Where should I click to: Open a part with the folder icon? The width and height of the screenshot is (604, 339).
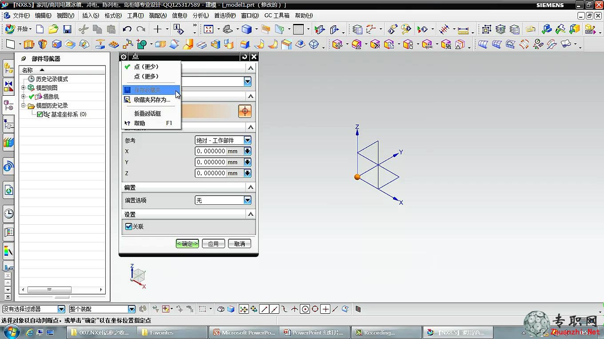pos(53,29)
